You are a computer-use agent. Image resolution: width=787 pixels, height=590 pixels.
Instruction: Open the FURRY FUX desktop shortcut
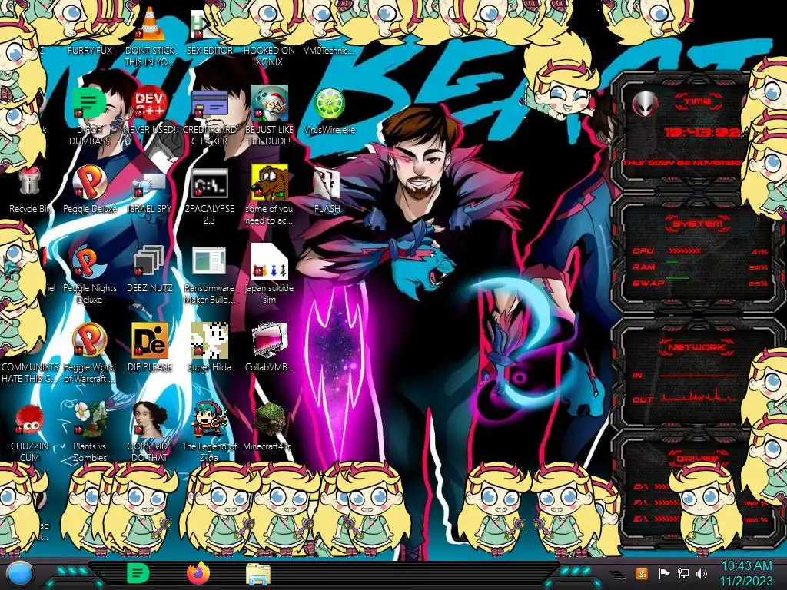tap(89, 50)
